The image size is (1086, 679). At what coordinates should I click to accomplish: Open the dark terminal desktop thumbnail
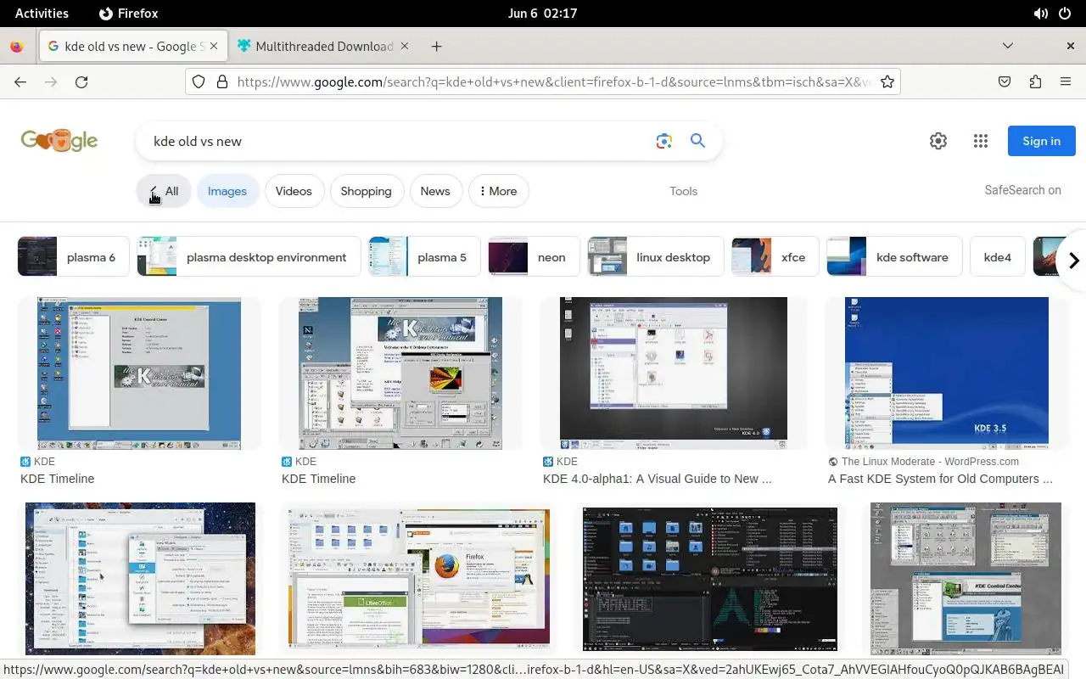pos(710,578)
